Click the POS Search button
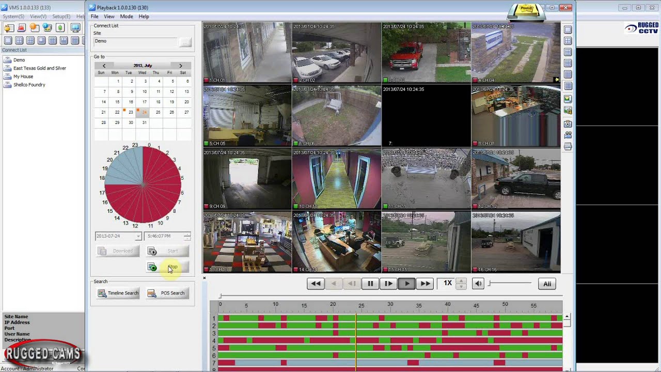Screen dimensions: 661x372 167,293
